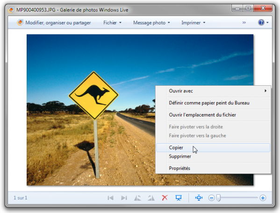This screenshot has width=280, height=213.
Task: Click the gallery icon beside Modifier
Action: pyautogui.click(x=20, y=22)
